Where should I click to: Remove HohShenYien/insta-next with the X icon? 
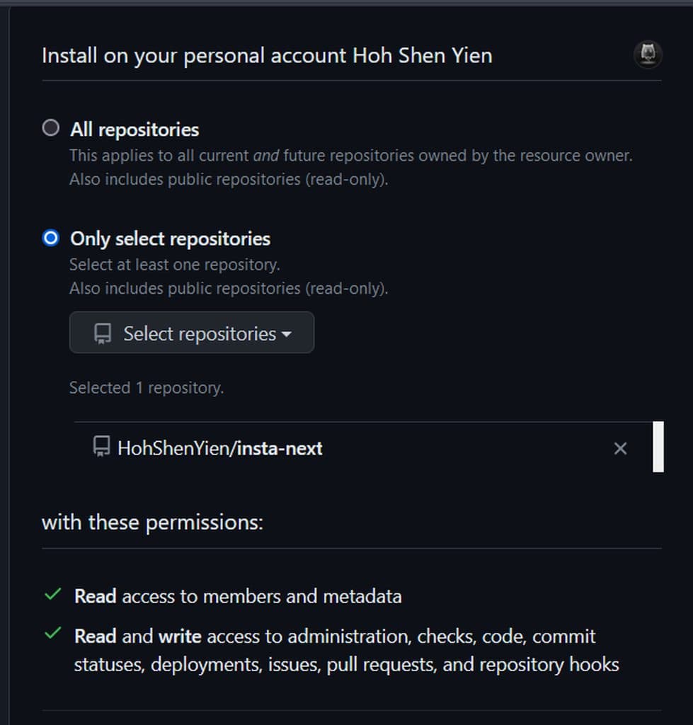point(621,447)
